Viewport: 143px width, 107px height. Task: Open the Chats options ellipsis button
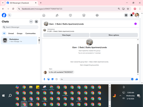click(31, 22)
